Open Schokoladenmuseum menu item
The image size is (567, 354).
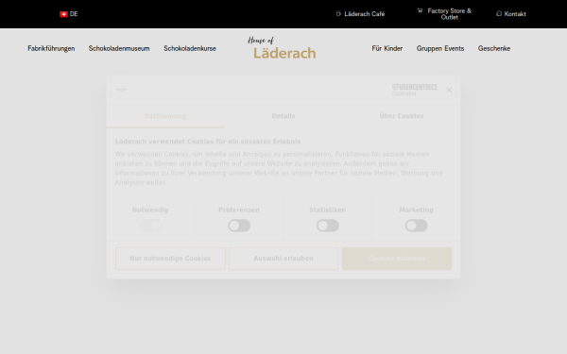click(x=119, y=48)
